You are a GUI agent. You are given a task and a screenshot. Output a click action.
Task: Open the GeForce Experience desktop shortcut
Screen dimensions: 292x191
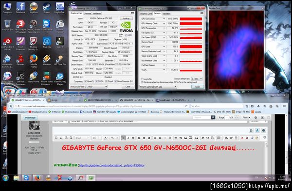pyautogui.click(x=20, y=79)
